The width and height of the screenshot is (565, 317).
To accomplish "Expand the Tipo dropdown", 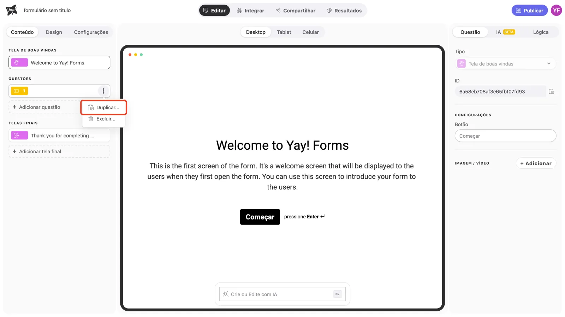I will [x=505, y=64].
